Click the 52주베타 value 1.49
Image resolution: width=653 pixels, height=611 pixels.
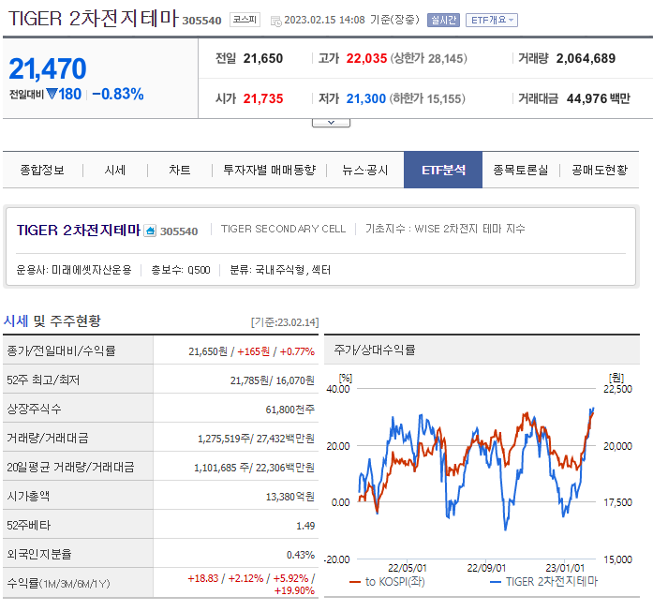(305, 526)
